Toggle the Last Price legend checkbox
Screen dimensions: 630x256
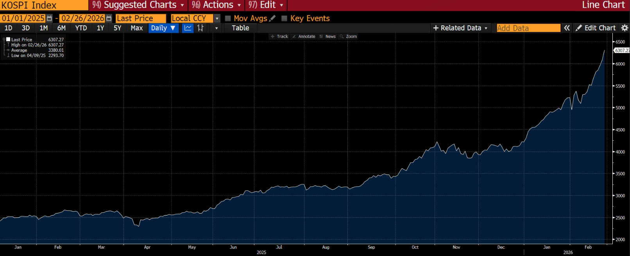pyautogui.click(x=8, y=39)
